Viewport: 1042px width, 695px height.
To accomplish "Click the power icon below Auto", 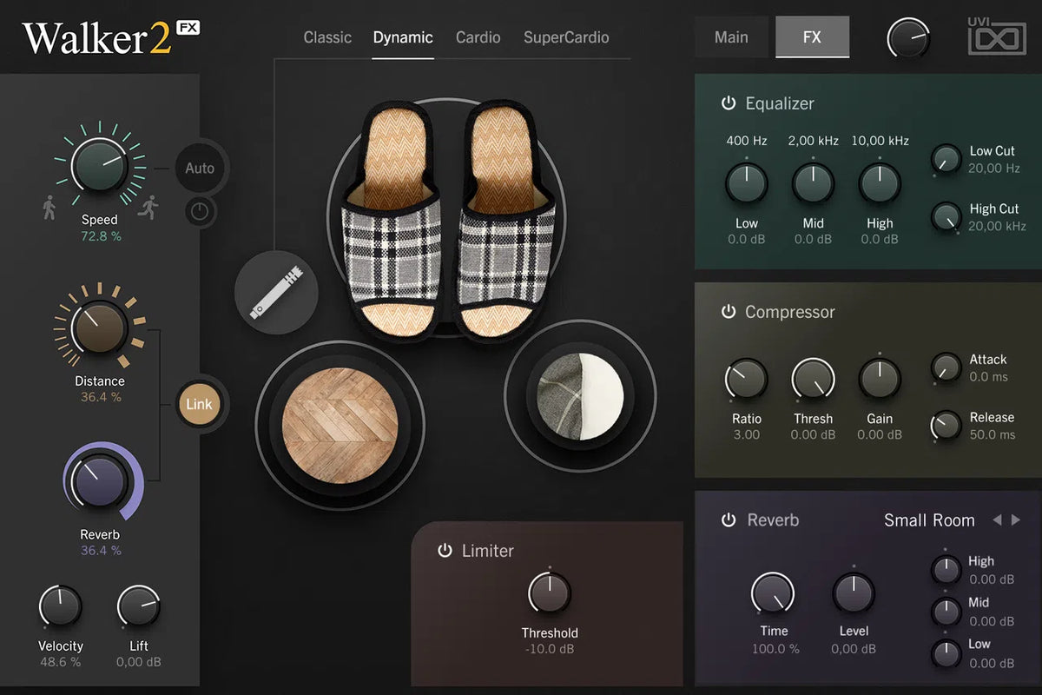I will click(x=200, y=211).
